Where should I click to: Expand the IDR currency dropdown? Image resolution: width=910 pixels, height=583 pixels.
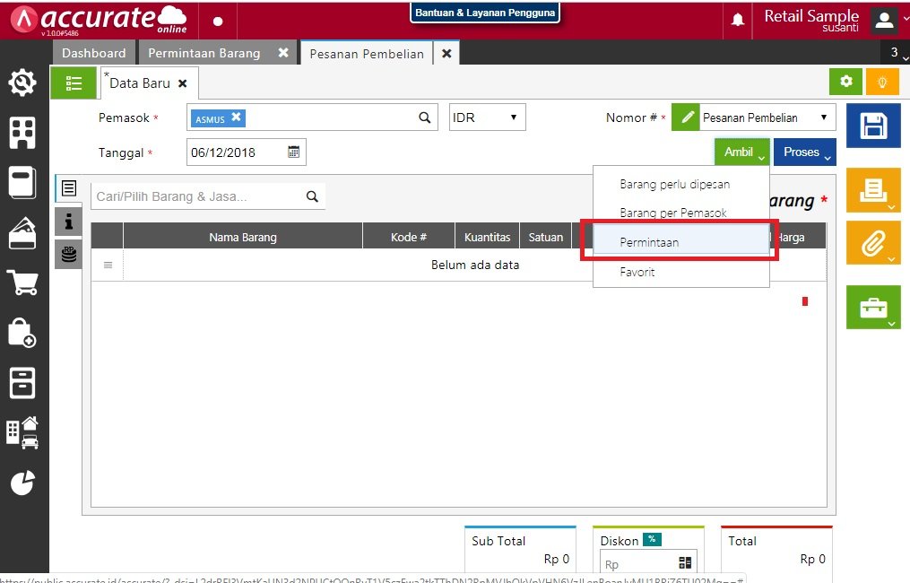click(x=487, y=117)
